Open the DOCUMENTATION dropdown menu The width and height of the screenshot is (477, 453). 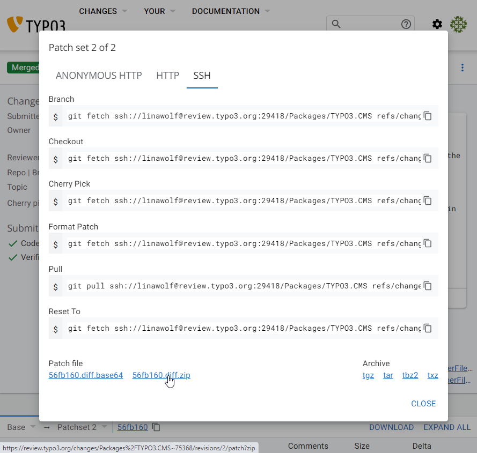coord(231,11)
